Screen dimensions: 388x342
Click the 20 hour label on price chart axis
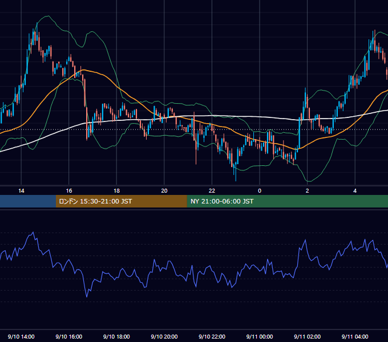[x=164, y=191]
